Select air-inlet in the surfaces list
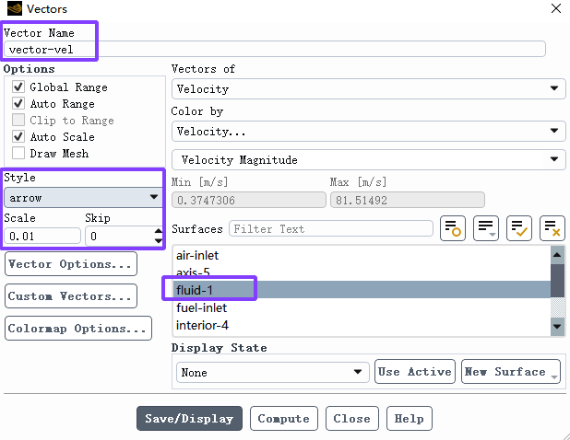570x440 pixels. click(x=197, y=255)
